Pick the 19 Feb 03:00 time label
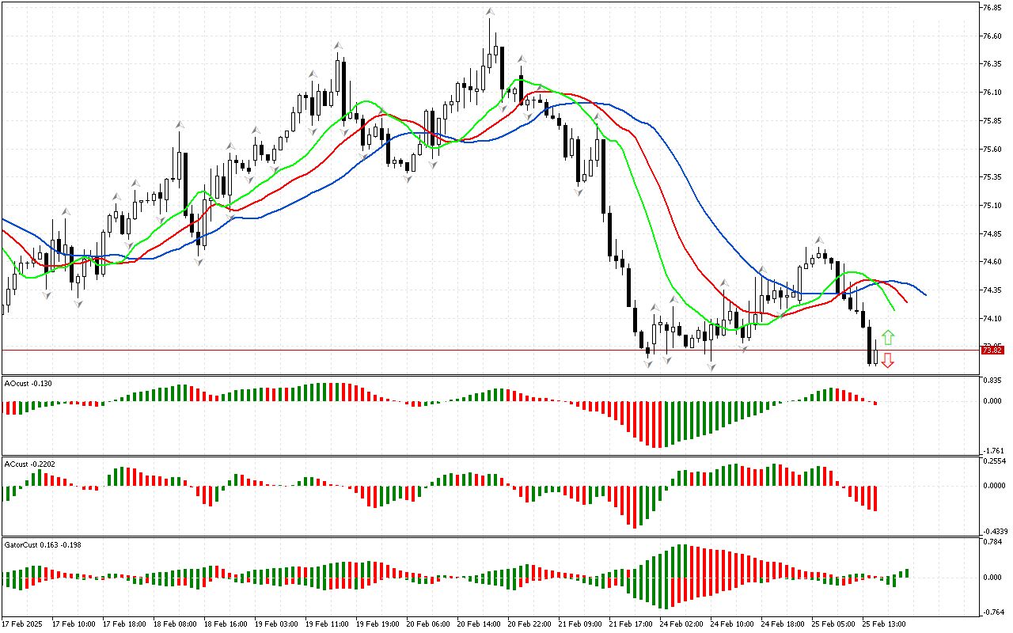 click(276, 624)
